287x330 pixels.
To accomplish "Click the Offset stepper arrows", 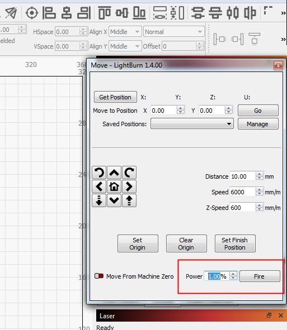I will [200, 46].
